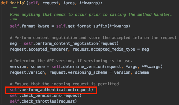Click the request.version attribute
The height and width of the screenshot is (105, 179).
pos(28,72)
